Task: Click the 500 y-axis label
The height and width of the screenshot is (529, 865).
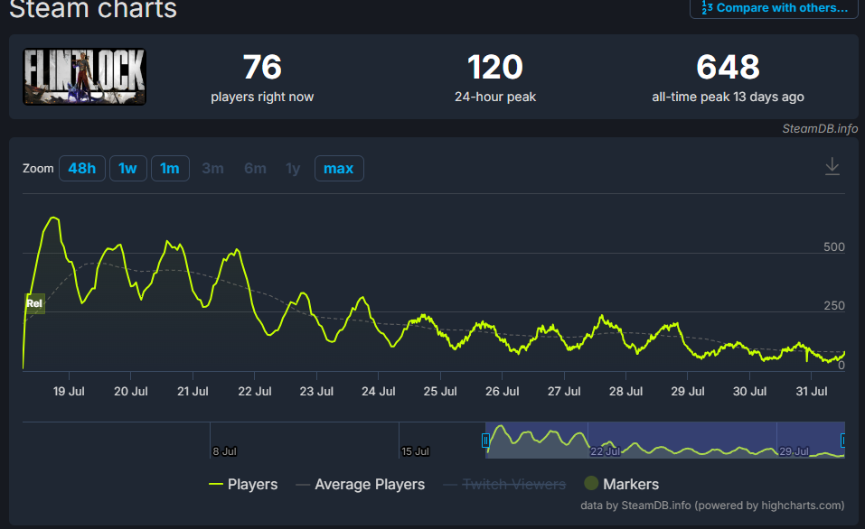Action: (x=833, y=246)
